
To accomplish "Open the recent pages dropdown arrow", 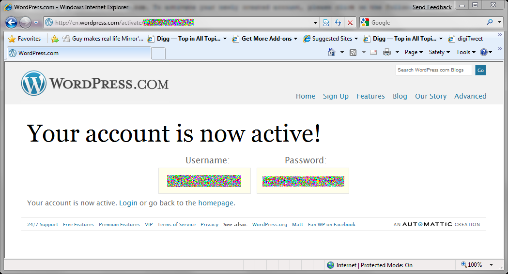I will click(x=36, y=23).
